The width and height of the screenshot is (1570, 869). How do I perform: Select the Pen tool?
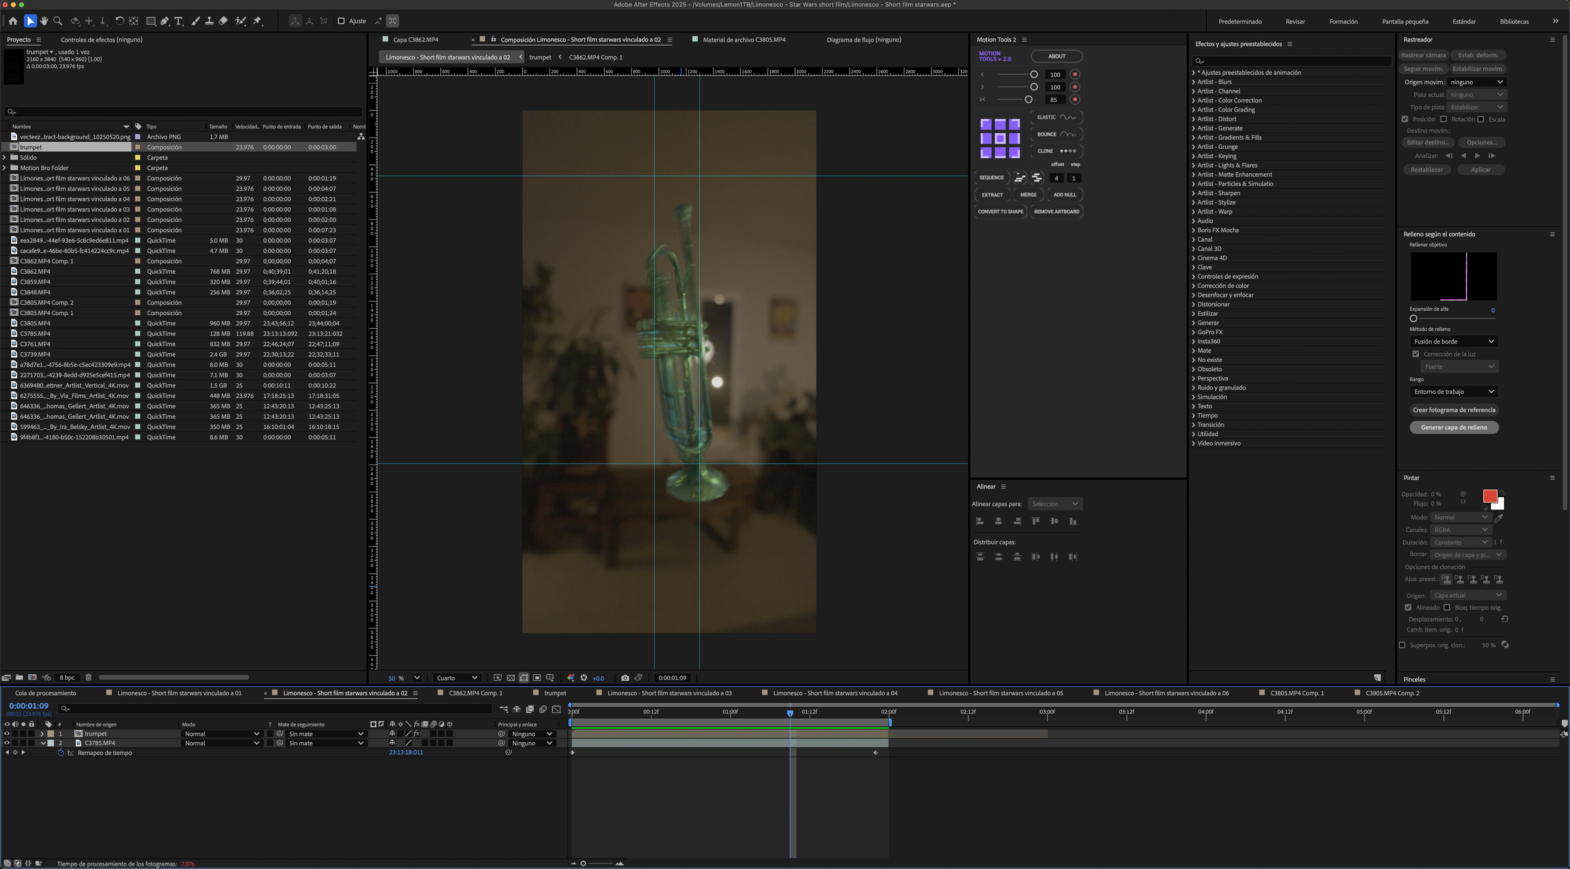point(165,21)
